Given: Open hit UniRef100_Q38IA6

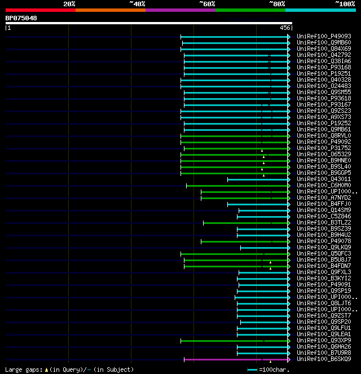Looking at the screenshot, I should [x=324, y=61].
